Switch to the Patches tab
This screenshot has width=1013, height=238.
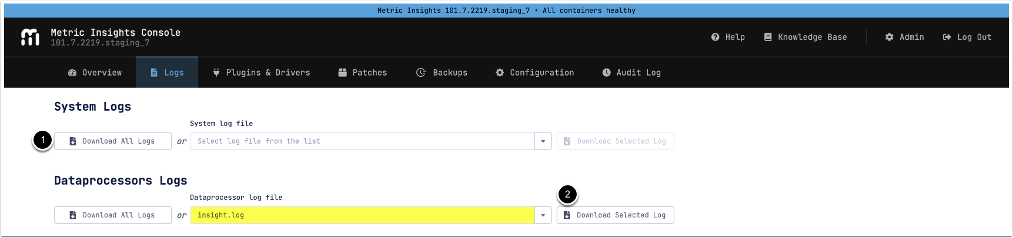point(363,73)
